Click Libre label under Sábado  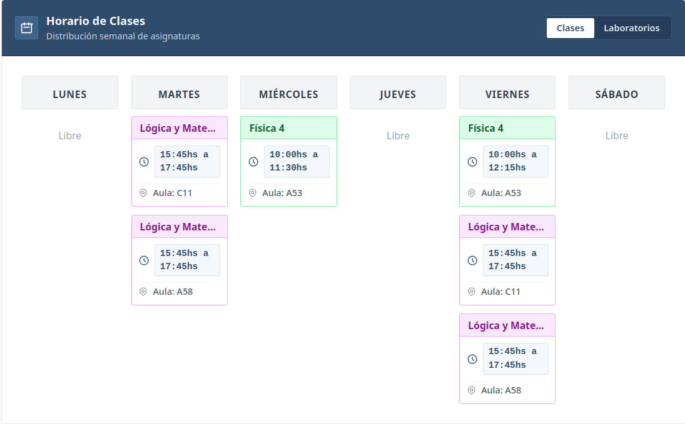pyautogui.click(x=617, y=136)
